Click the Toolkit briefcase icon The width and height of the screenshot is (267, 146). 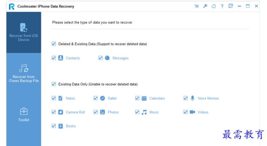(24, 112)
